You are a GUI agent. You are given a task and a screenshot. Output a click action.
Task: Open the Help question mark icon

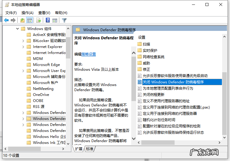[48, 20]
